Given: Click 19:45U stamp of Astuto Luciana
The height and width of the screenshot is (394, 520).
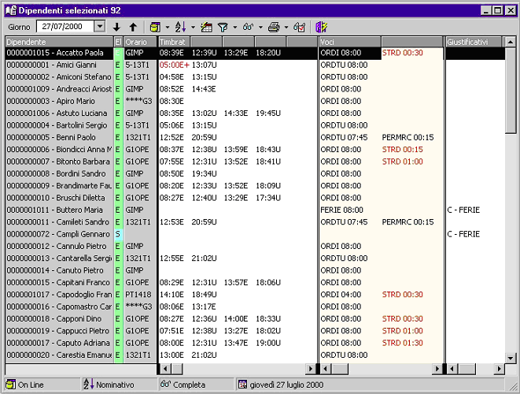Looking at the screenshot, I should [268, 113].
